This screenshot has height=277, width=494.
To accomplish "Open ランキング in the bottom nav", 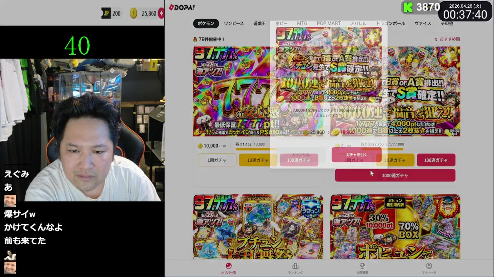I will pyautogui.click(x=295, y=269).
